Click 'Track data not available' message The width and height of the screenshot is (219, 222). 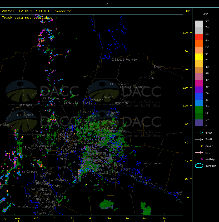coord(27,18)
